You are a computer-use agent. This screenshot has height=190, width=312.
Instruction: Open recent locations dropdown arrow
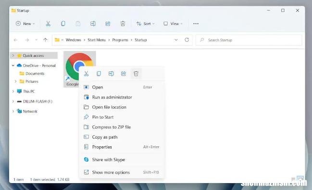[x=36, y=40]
